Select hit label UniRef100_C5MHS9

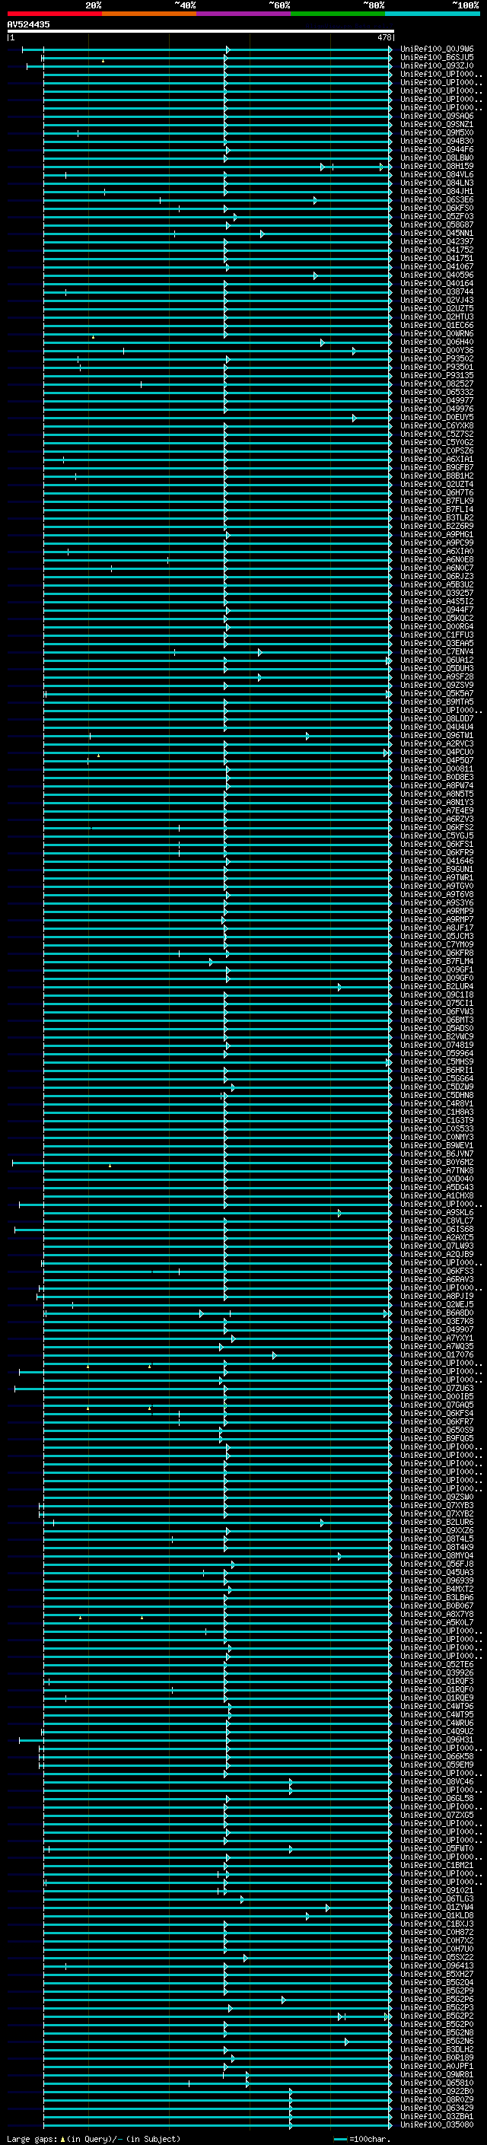click(x=437, y=1061)
